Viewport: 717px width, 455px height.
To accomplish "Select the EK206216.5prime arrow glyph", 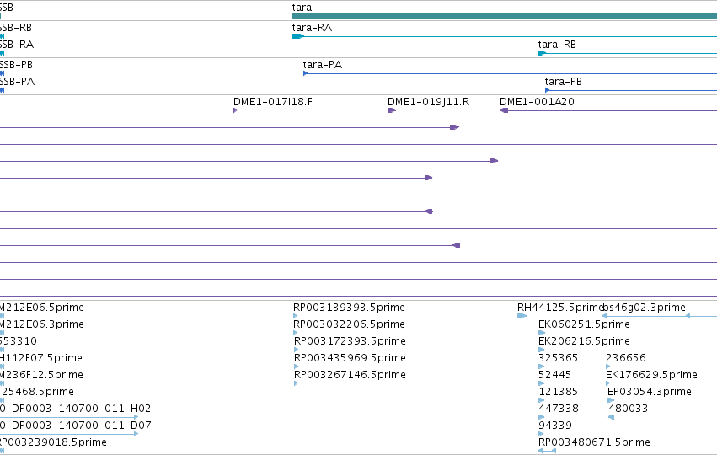I will tap(542, 350).
